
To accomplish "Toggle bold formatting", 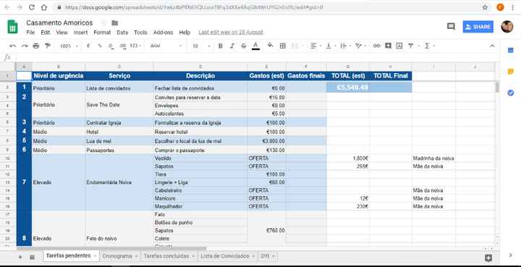I will point(220,46).
